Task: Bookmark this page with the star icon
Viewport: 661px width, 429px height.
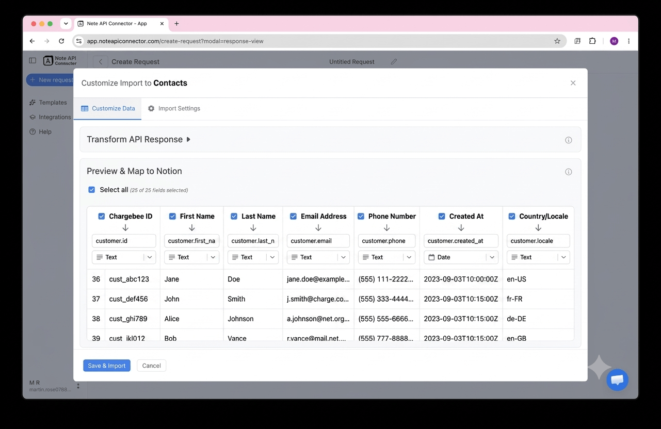Action: coord(557,41)
